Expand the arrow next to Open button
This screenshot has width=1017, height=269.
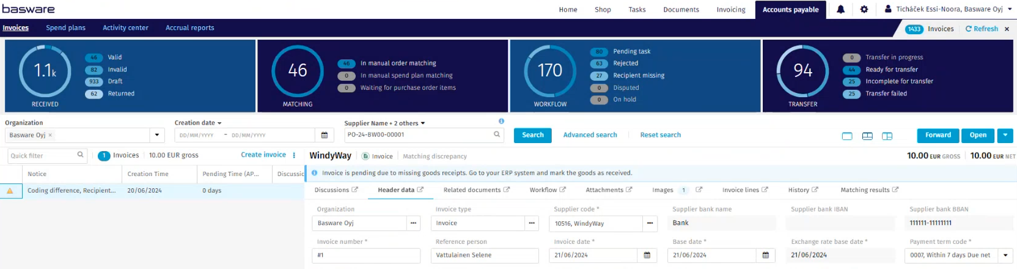(x=1005, y=135)
